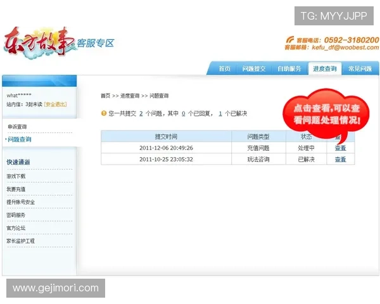Open the 问题提交 tab
The image size is (380, 304).
coord(254,68)
